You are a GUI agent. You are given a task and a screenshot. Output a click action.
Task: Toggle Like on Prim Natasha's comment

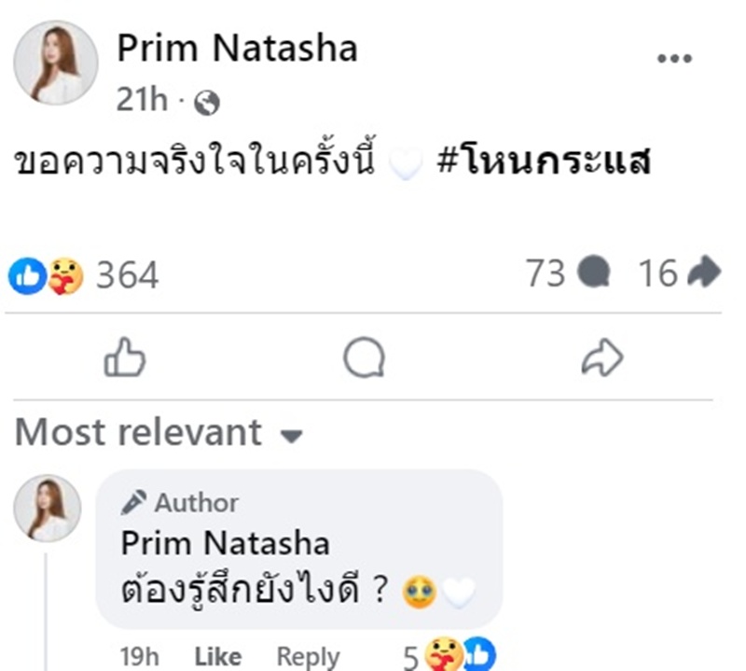217,655
